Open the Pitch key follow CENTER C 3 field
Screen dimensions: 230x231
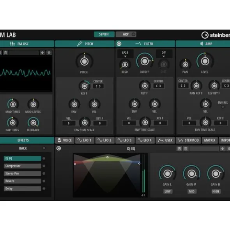(x=98, y=86)
